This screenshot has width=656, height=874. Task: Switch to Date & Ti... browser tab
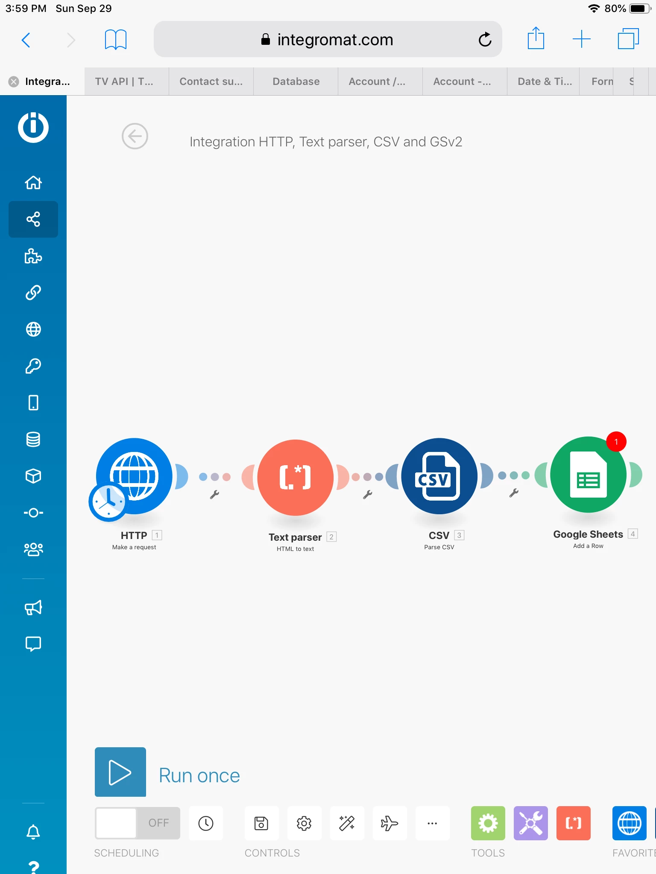coord(543,82)
